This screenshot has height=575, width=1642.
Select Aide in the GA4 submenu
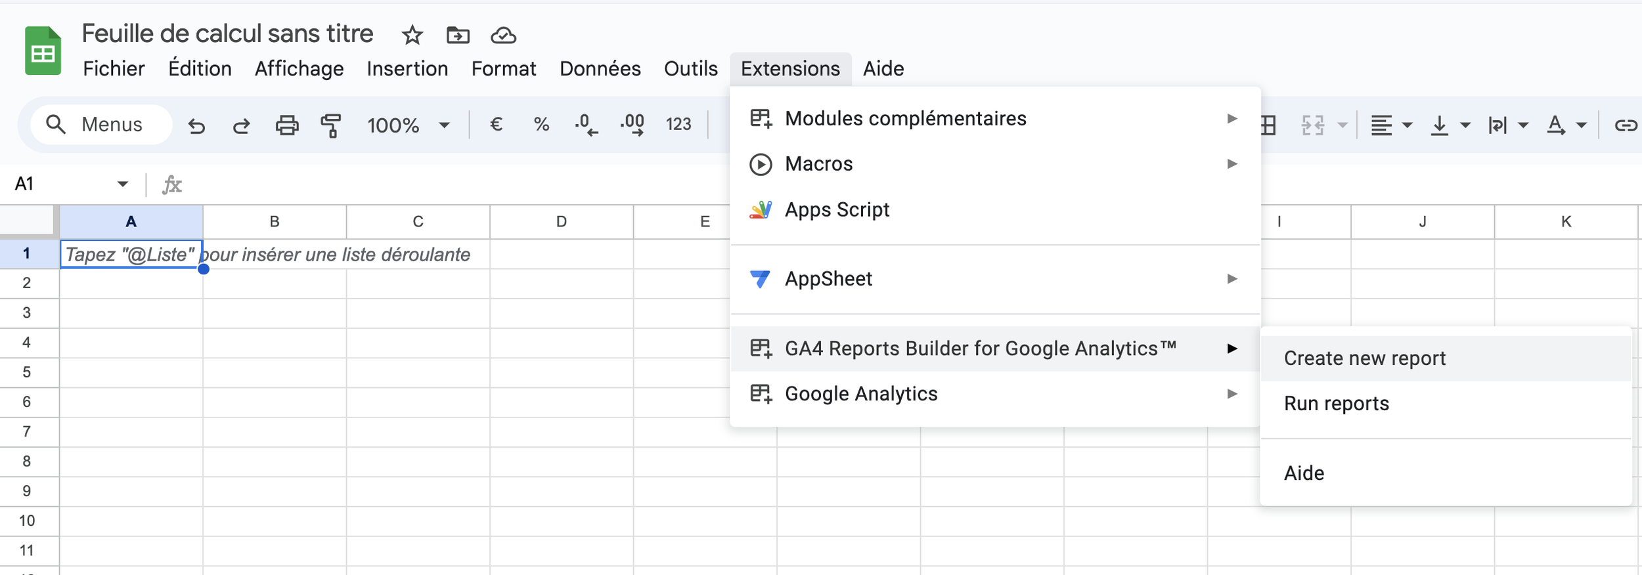coord(1446,473)
